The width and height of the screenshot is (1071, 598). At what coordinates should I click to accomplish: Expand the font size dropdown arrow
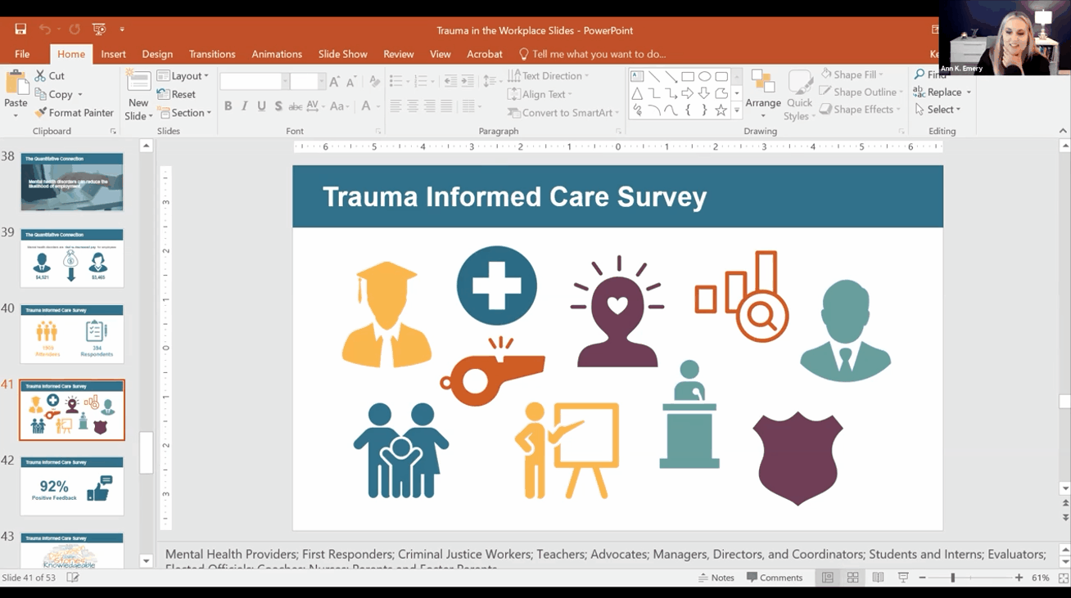point(322,81)
